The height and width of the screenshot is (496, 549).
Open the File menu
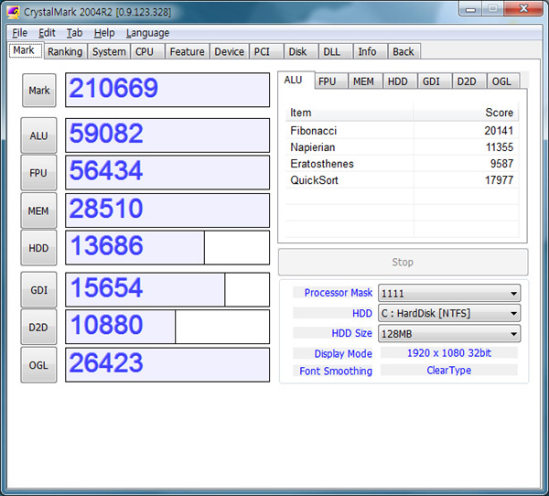(19, 33)
